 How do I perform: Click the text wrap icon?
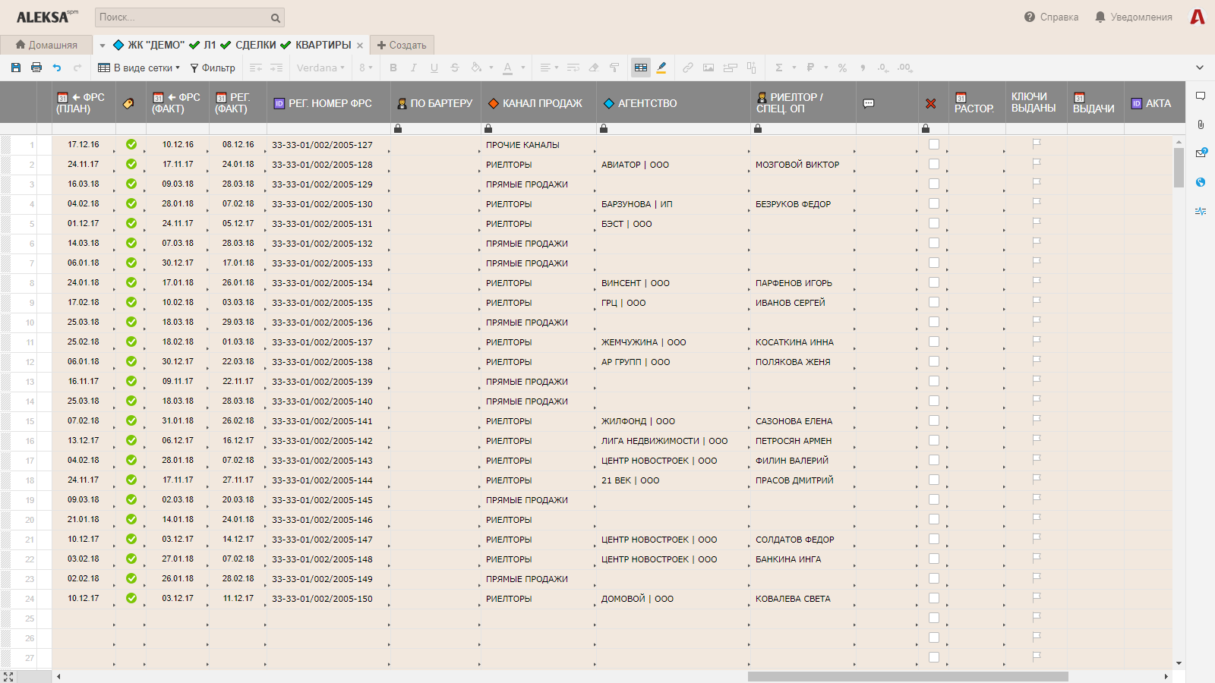(x=573, y=68)
